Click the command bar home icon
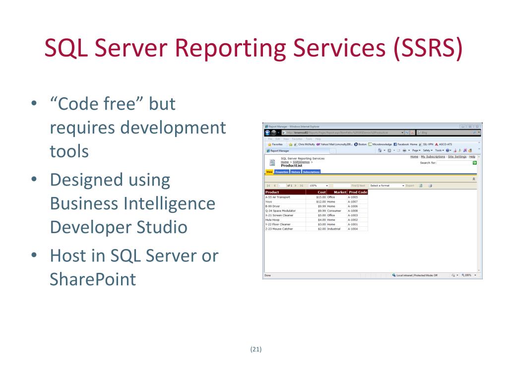 pos(380,150)
